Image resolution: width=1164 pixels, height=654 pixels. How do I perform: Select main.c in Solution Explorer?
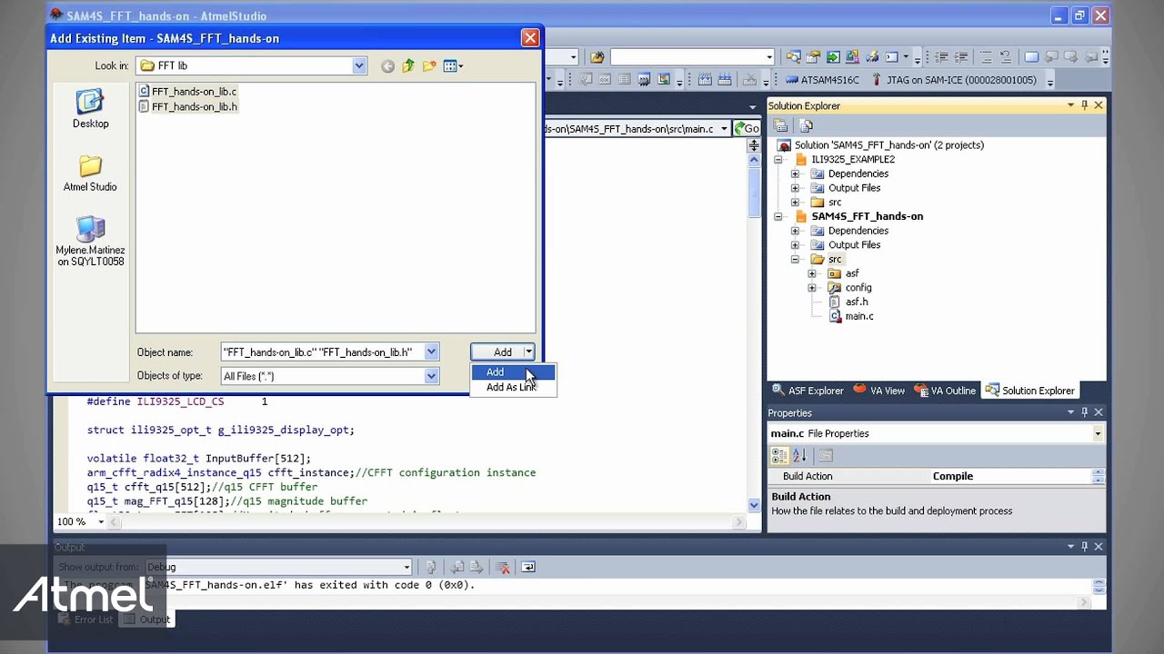pos(858,316)
